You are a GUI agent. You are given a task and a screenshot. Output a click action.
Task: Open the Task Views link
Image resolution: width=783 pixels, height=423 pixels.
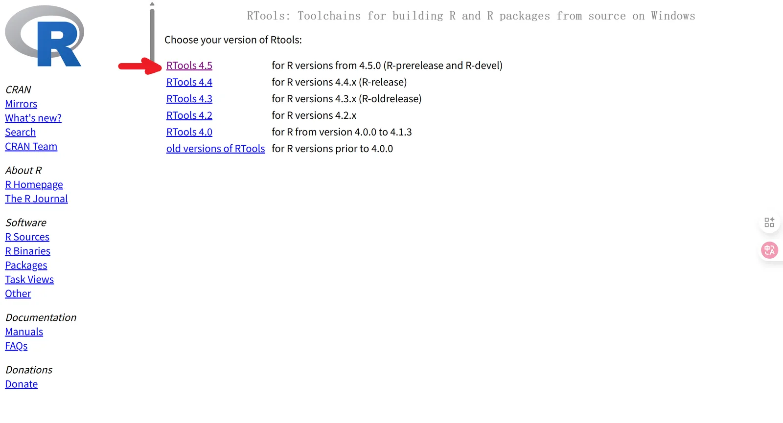coord(29,280)
